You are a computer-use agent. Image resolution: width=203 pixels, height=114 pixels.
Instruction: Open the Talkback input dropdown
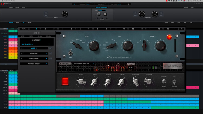pyautogui.click(x=102, y=11)
